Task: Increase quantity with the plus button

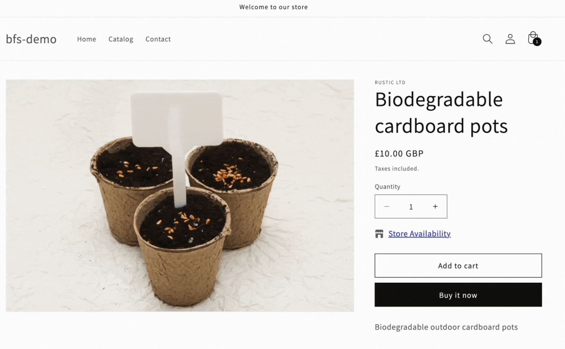Action: pyautogui.click(x=435, y=206)
